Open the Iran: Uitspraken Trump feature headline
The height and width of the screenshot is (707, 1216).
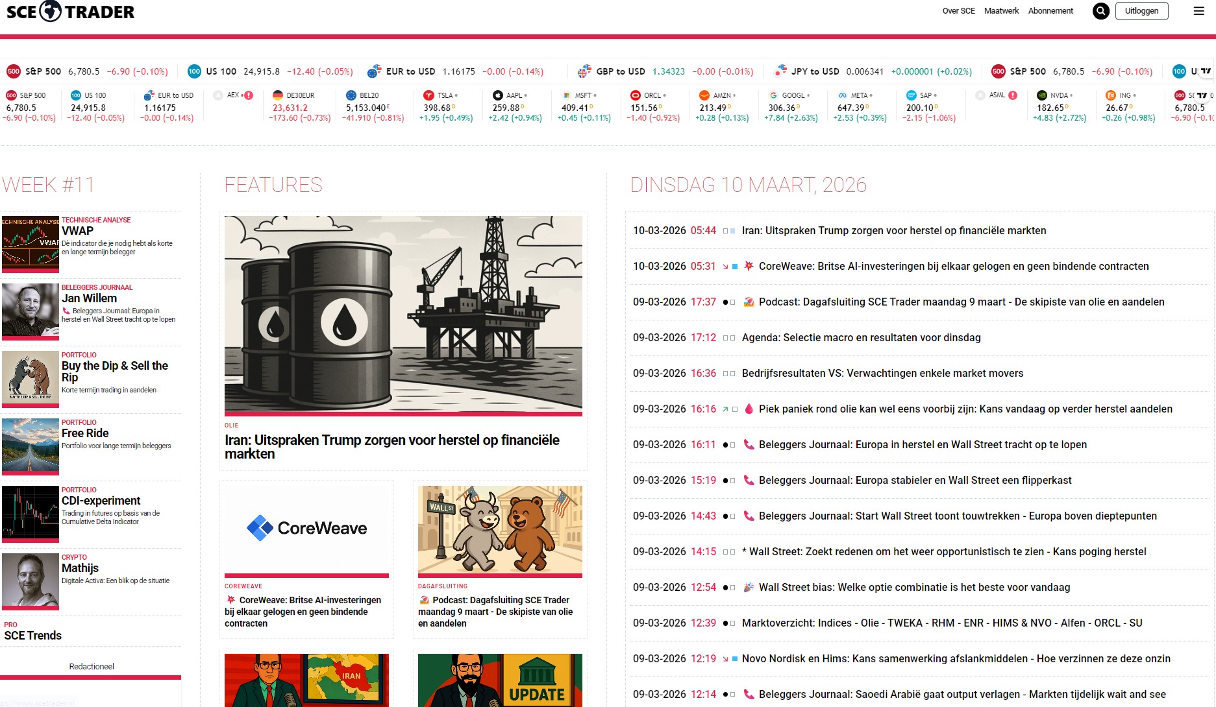point(392,447)
